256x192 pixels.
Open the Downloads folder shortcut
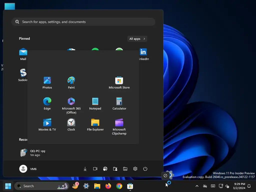click(x=85, y=169)
